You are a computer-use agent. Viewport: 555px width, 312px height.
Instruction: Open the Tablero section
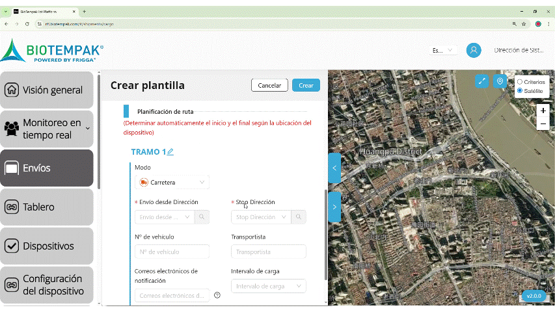point(47,207)
